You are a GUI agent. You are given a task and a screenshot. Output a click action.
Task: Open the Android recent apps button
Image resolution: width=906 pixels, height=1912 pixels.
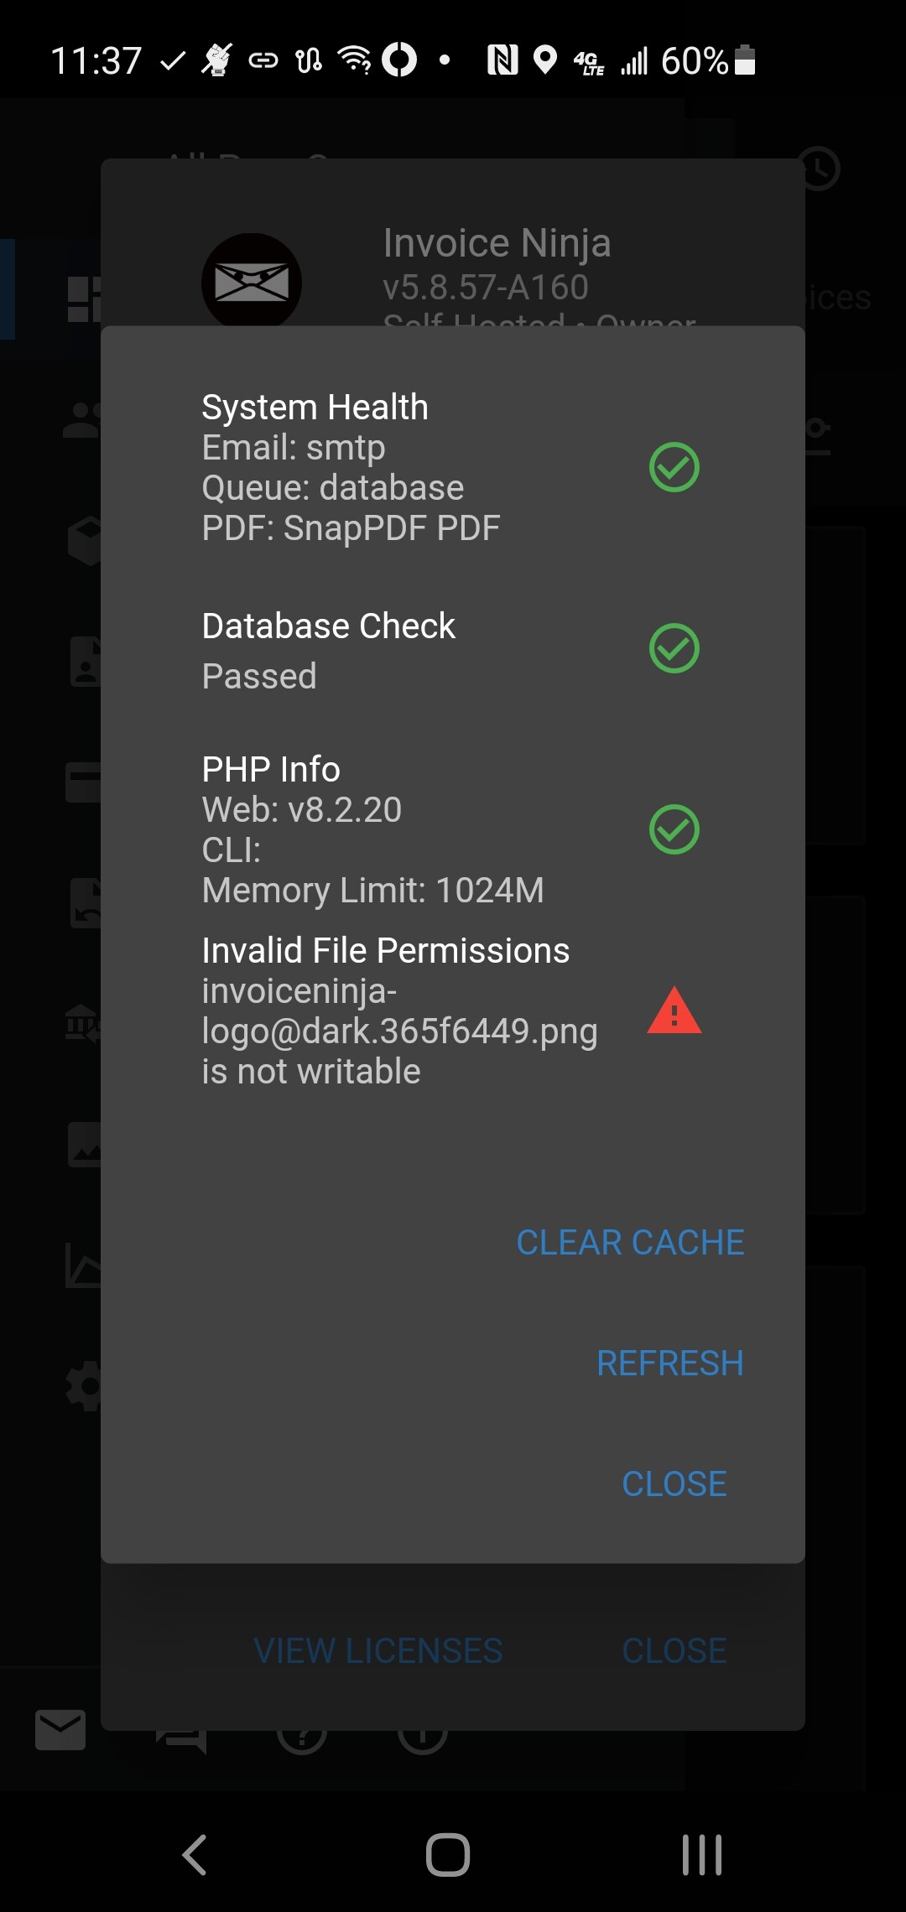pyautogui.click(x=701, y=1854)
